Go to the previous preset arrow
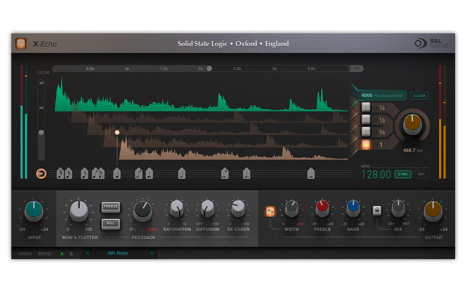This screenshot has width=466, height=294. (x=87, y=253)
